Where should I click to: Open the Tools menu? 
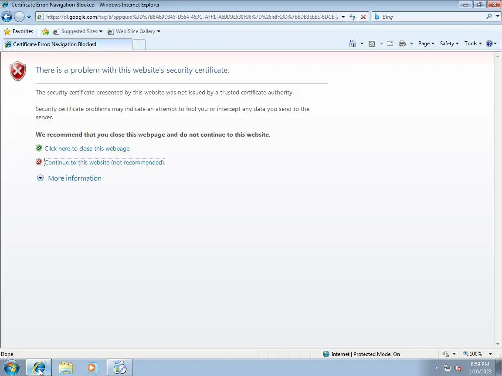[x=473, y=44]
